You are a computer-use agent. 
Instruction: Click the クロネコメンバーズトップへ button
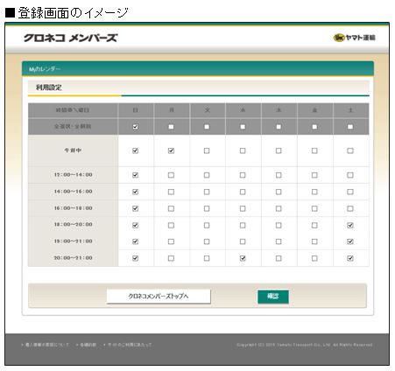pos(159,297)
